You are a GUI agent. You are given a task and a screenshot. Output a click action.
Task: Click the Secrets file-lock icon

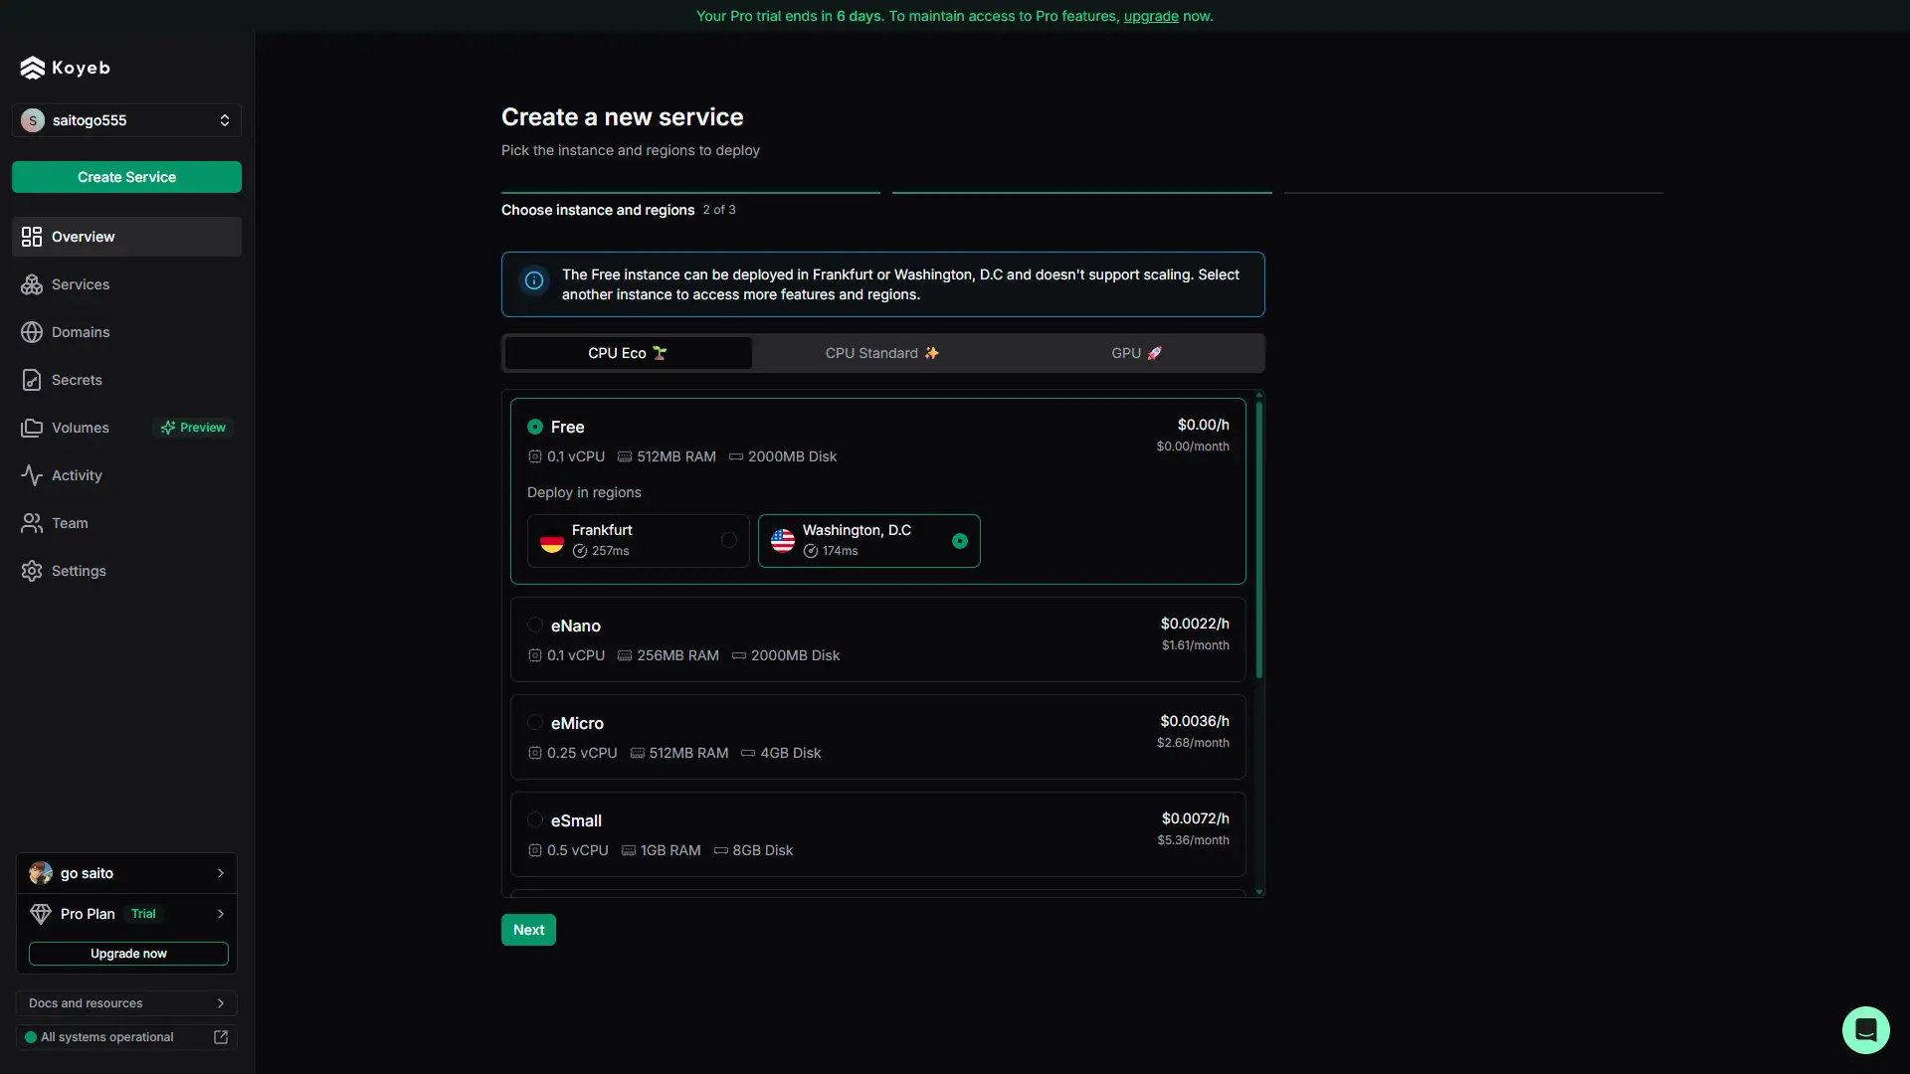pos(32,380)
